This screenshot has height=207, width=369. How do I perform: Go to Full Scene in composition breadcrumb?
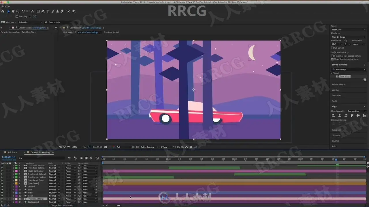[x=68, y=32]
